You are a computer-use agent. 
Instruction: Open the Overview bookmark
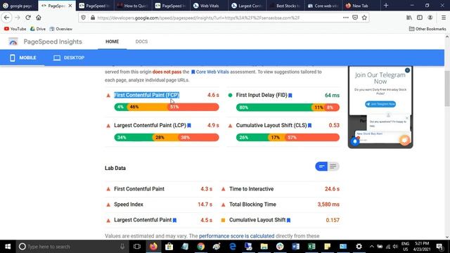pos(61,29)
